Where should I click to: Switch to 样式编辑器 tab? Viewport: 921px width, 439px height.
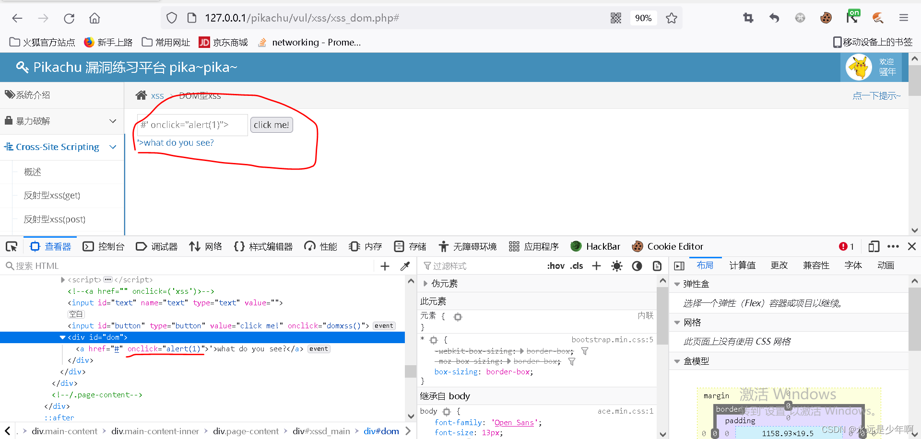(263, 246)
